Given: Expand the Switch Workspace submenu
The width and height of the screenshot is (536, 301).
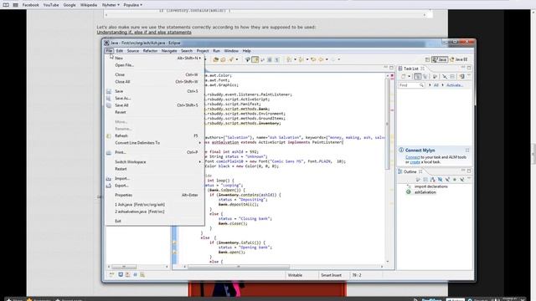Looking at the screenshot, I should click(154, 161).
